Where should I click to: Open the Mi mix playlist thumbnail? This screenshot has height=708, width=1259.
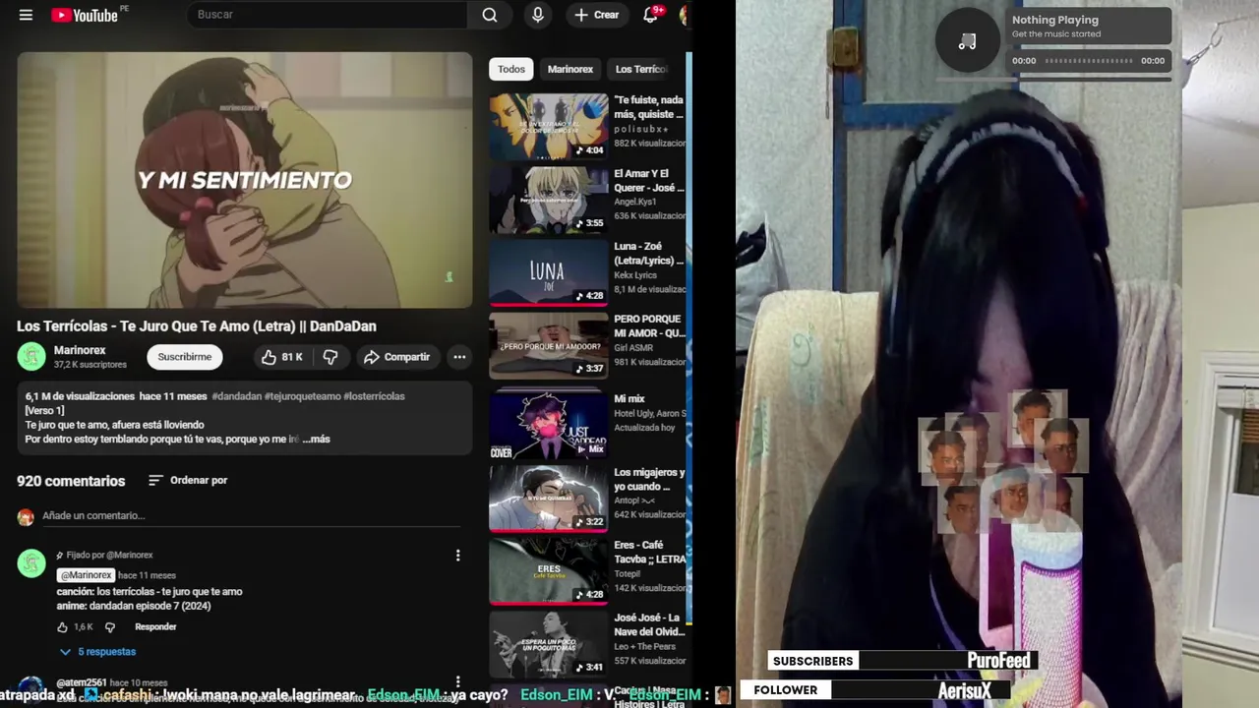point(549,425)
